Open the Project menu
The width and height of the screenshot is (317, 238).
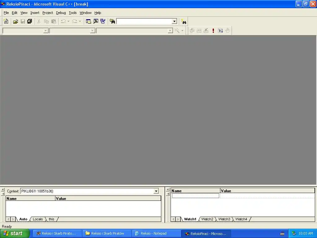pos(48,13)
